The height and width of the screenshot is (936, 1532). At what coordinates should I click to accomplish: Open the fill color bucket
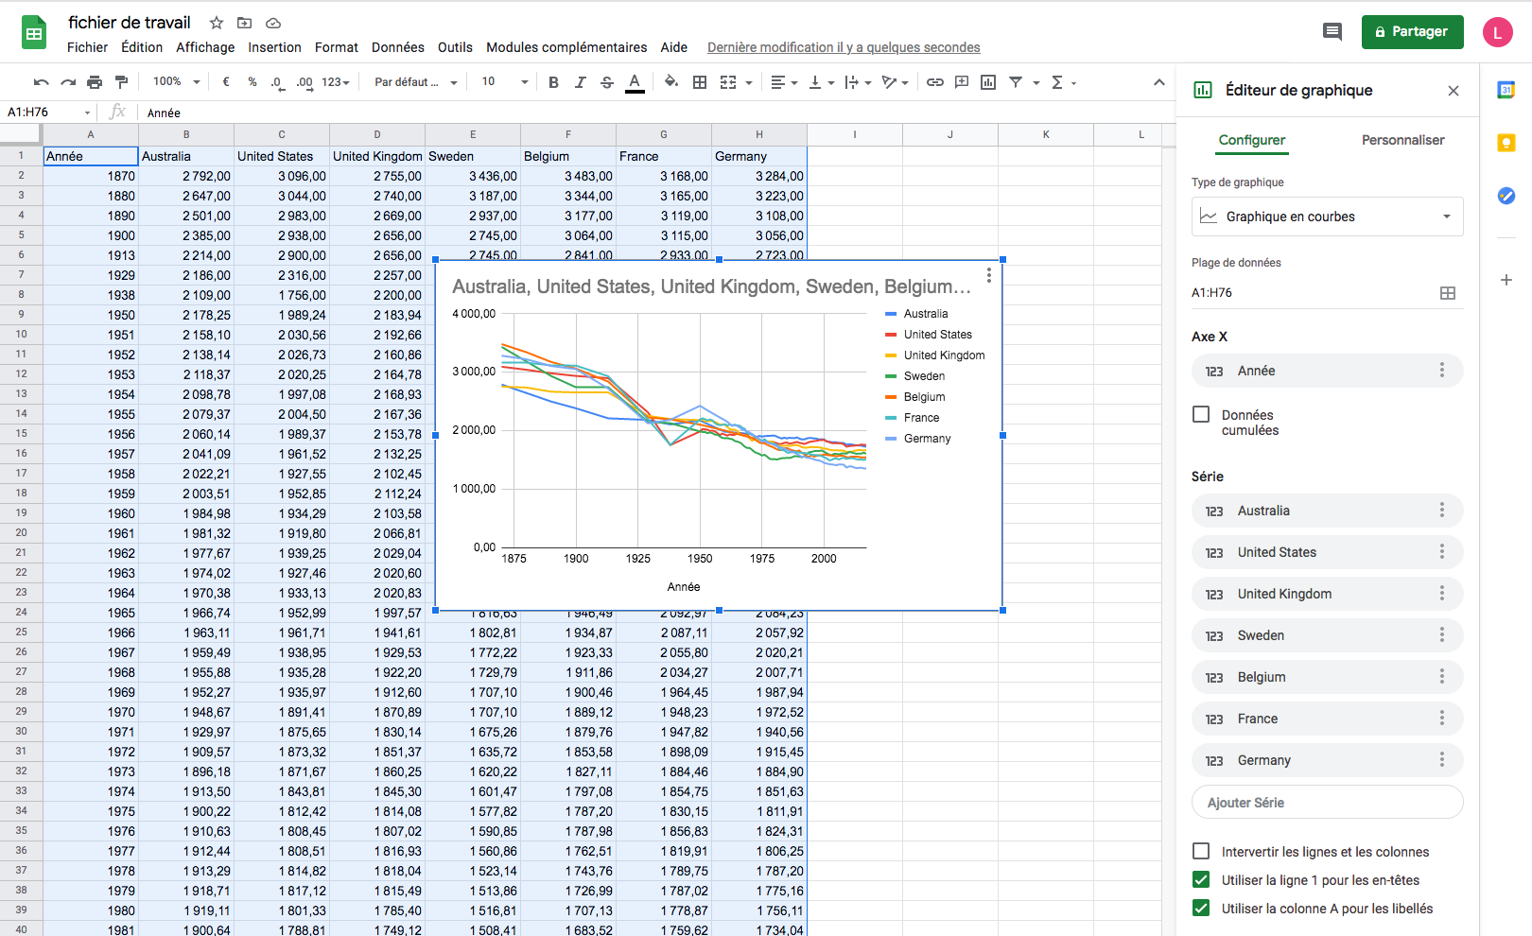pyautogui.click(x=670, y=82)
